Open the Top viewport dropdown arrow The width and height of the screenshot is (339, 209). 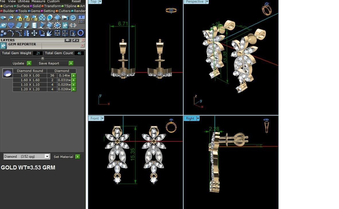100,2
